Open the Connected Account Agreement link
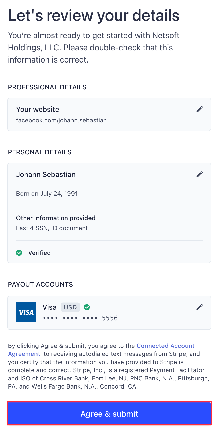 coord(165,346)
